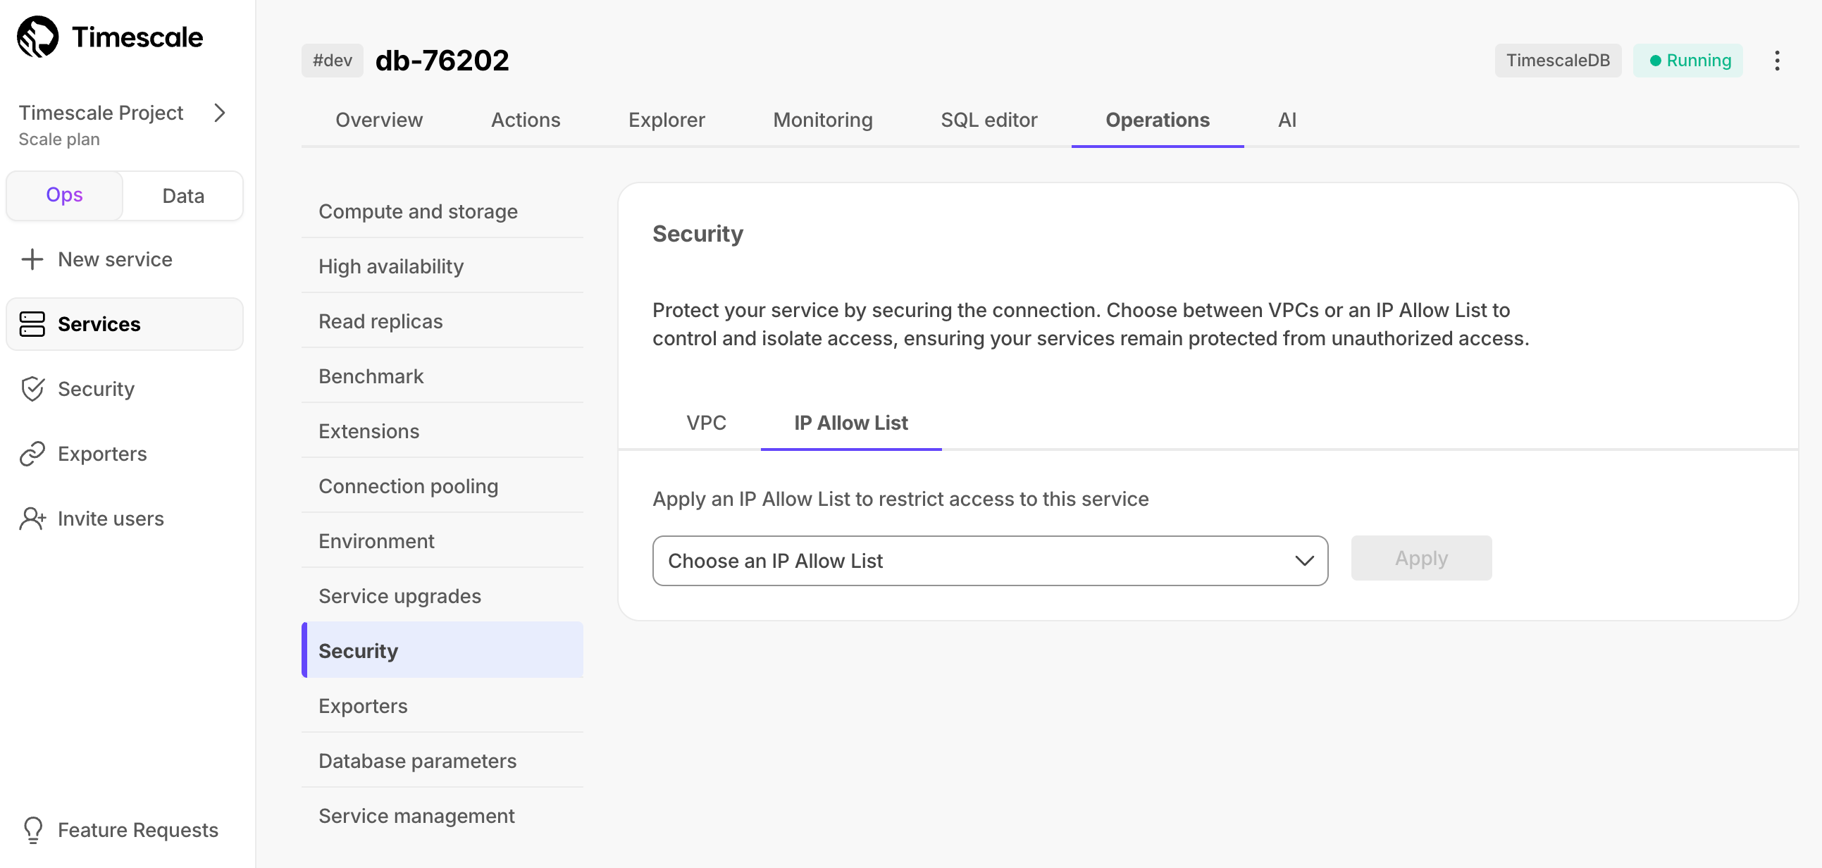
Task: Click the Running status badge
Action: pyautogui.click(x=1687, y=61)
